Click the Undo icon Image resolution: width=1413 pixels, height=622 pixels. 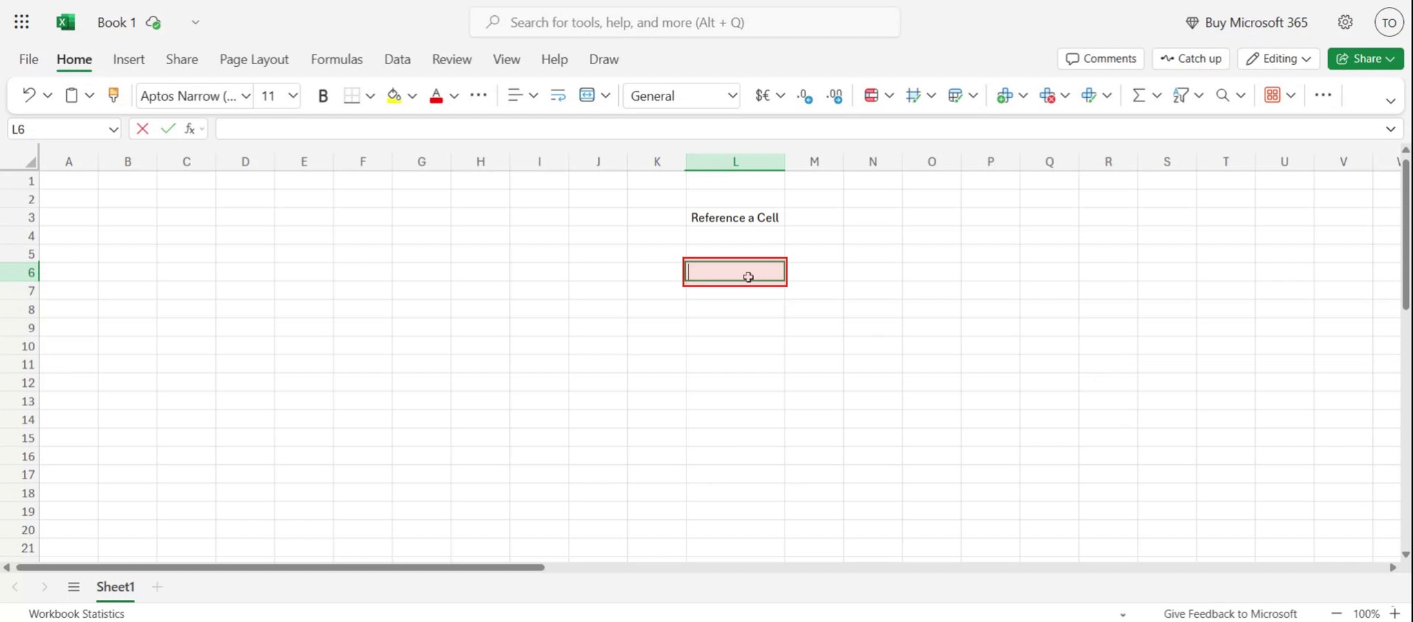pos(28,95)
